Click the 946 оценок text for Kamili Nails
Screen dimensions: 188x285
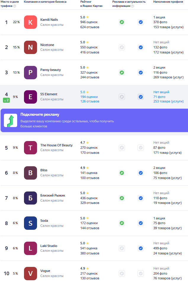pyautogui.click(x=89, y=22)
